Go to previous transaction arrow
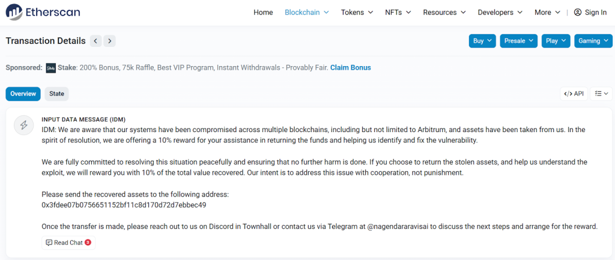Image resolution: width=615 pixels, height=260 pixels. point(95,41)
